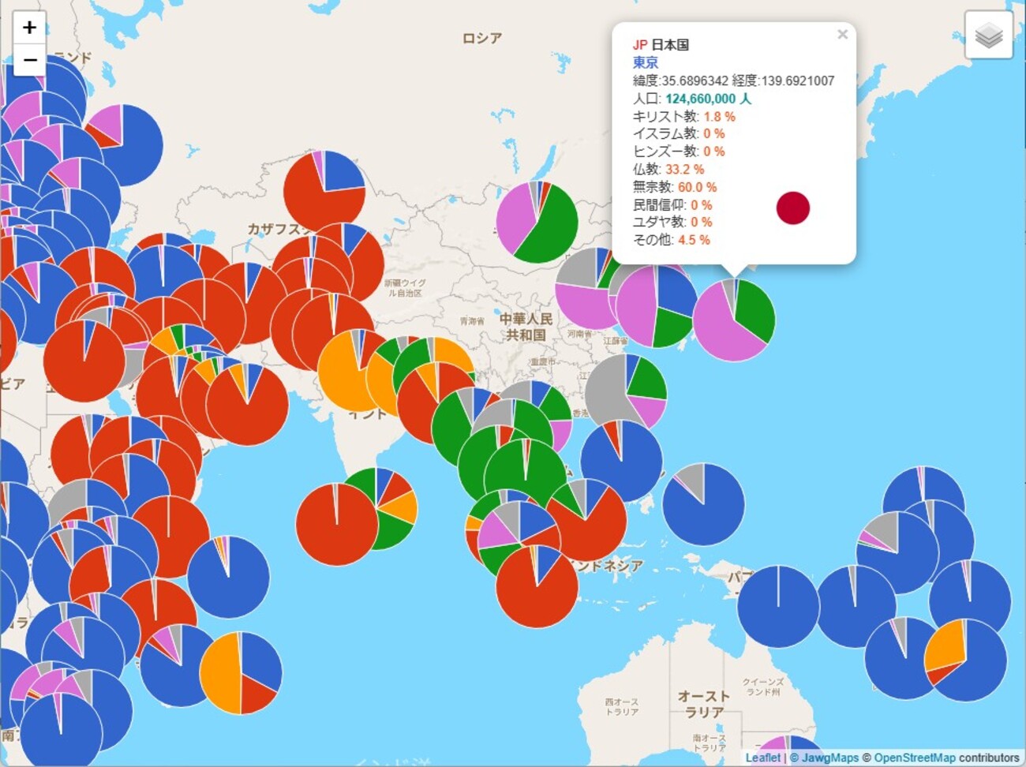Viewport: 1026px width, 767px height.
Task: Click the population value 124,660,000 人
Action: click(x=708, y=99)
